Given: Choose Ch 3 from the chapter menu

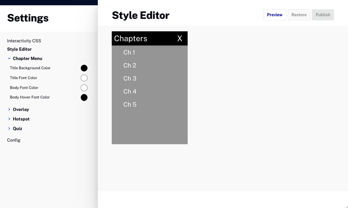Looking at the screenshot, I should pyautogui.click(x=130, y=79).
